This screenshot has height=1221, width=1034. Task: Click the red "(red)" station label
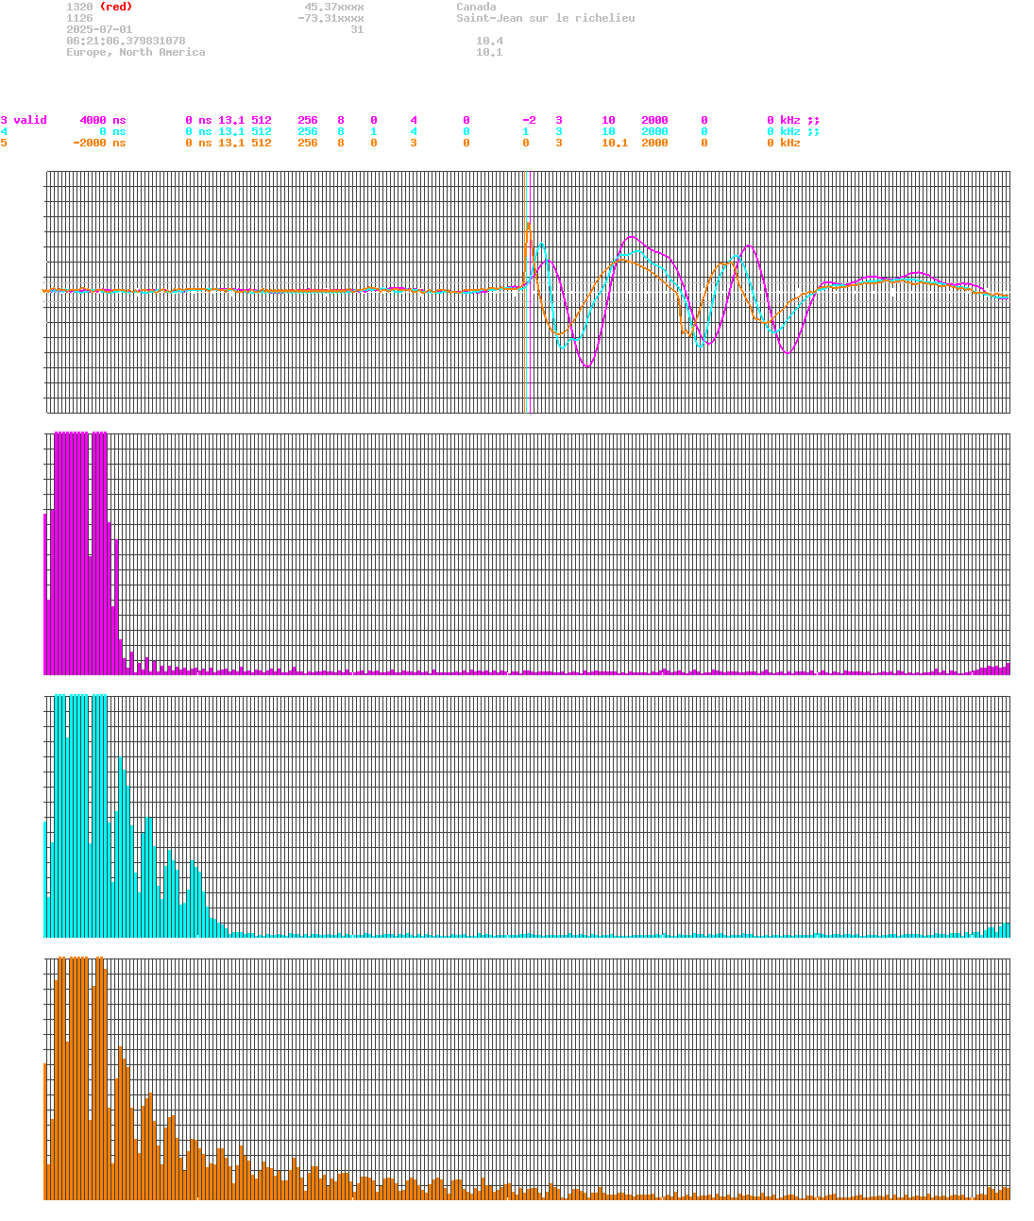point(115,7)
